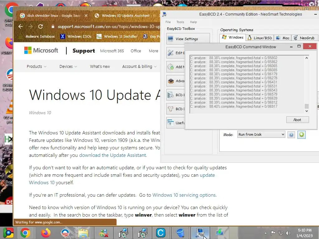Image resolution: width=319 pixels, height=239 pixels.
Task: Open the Mode Run from Disk dropdown
Action: coord(261,134)
